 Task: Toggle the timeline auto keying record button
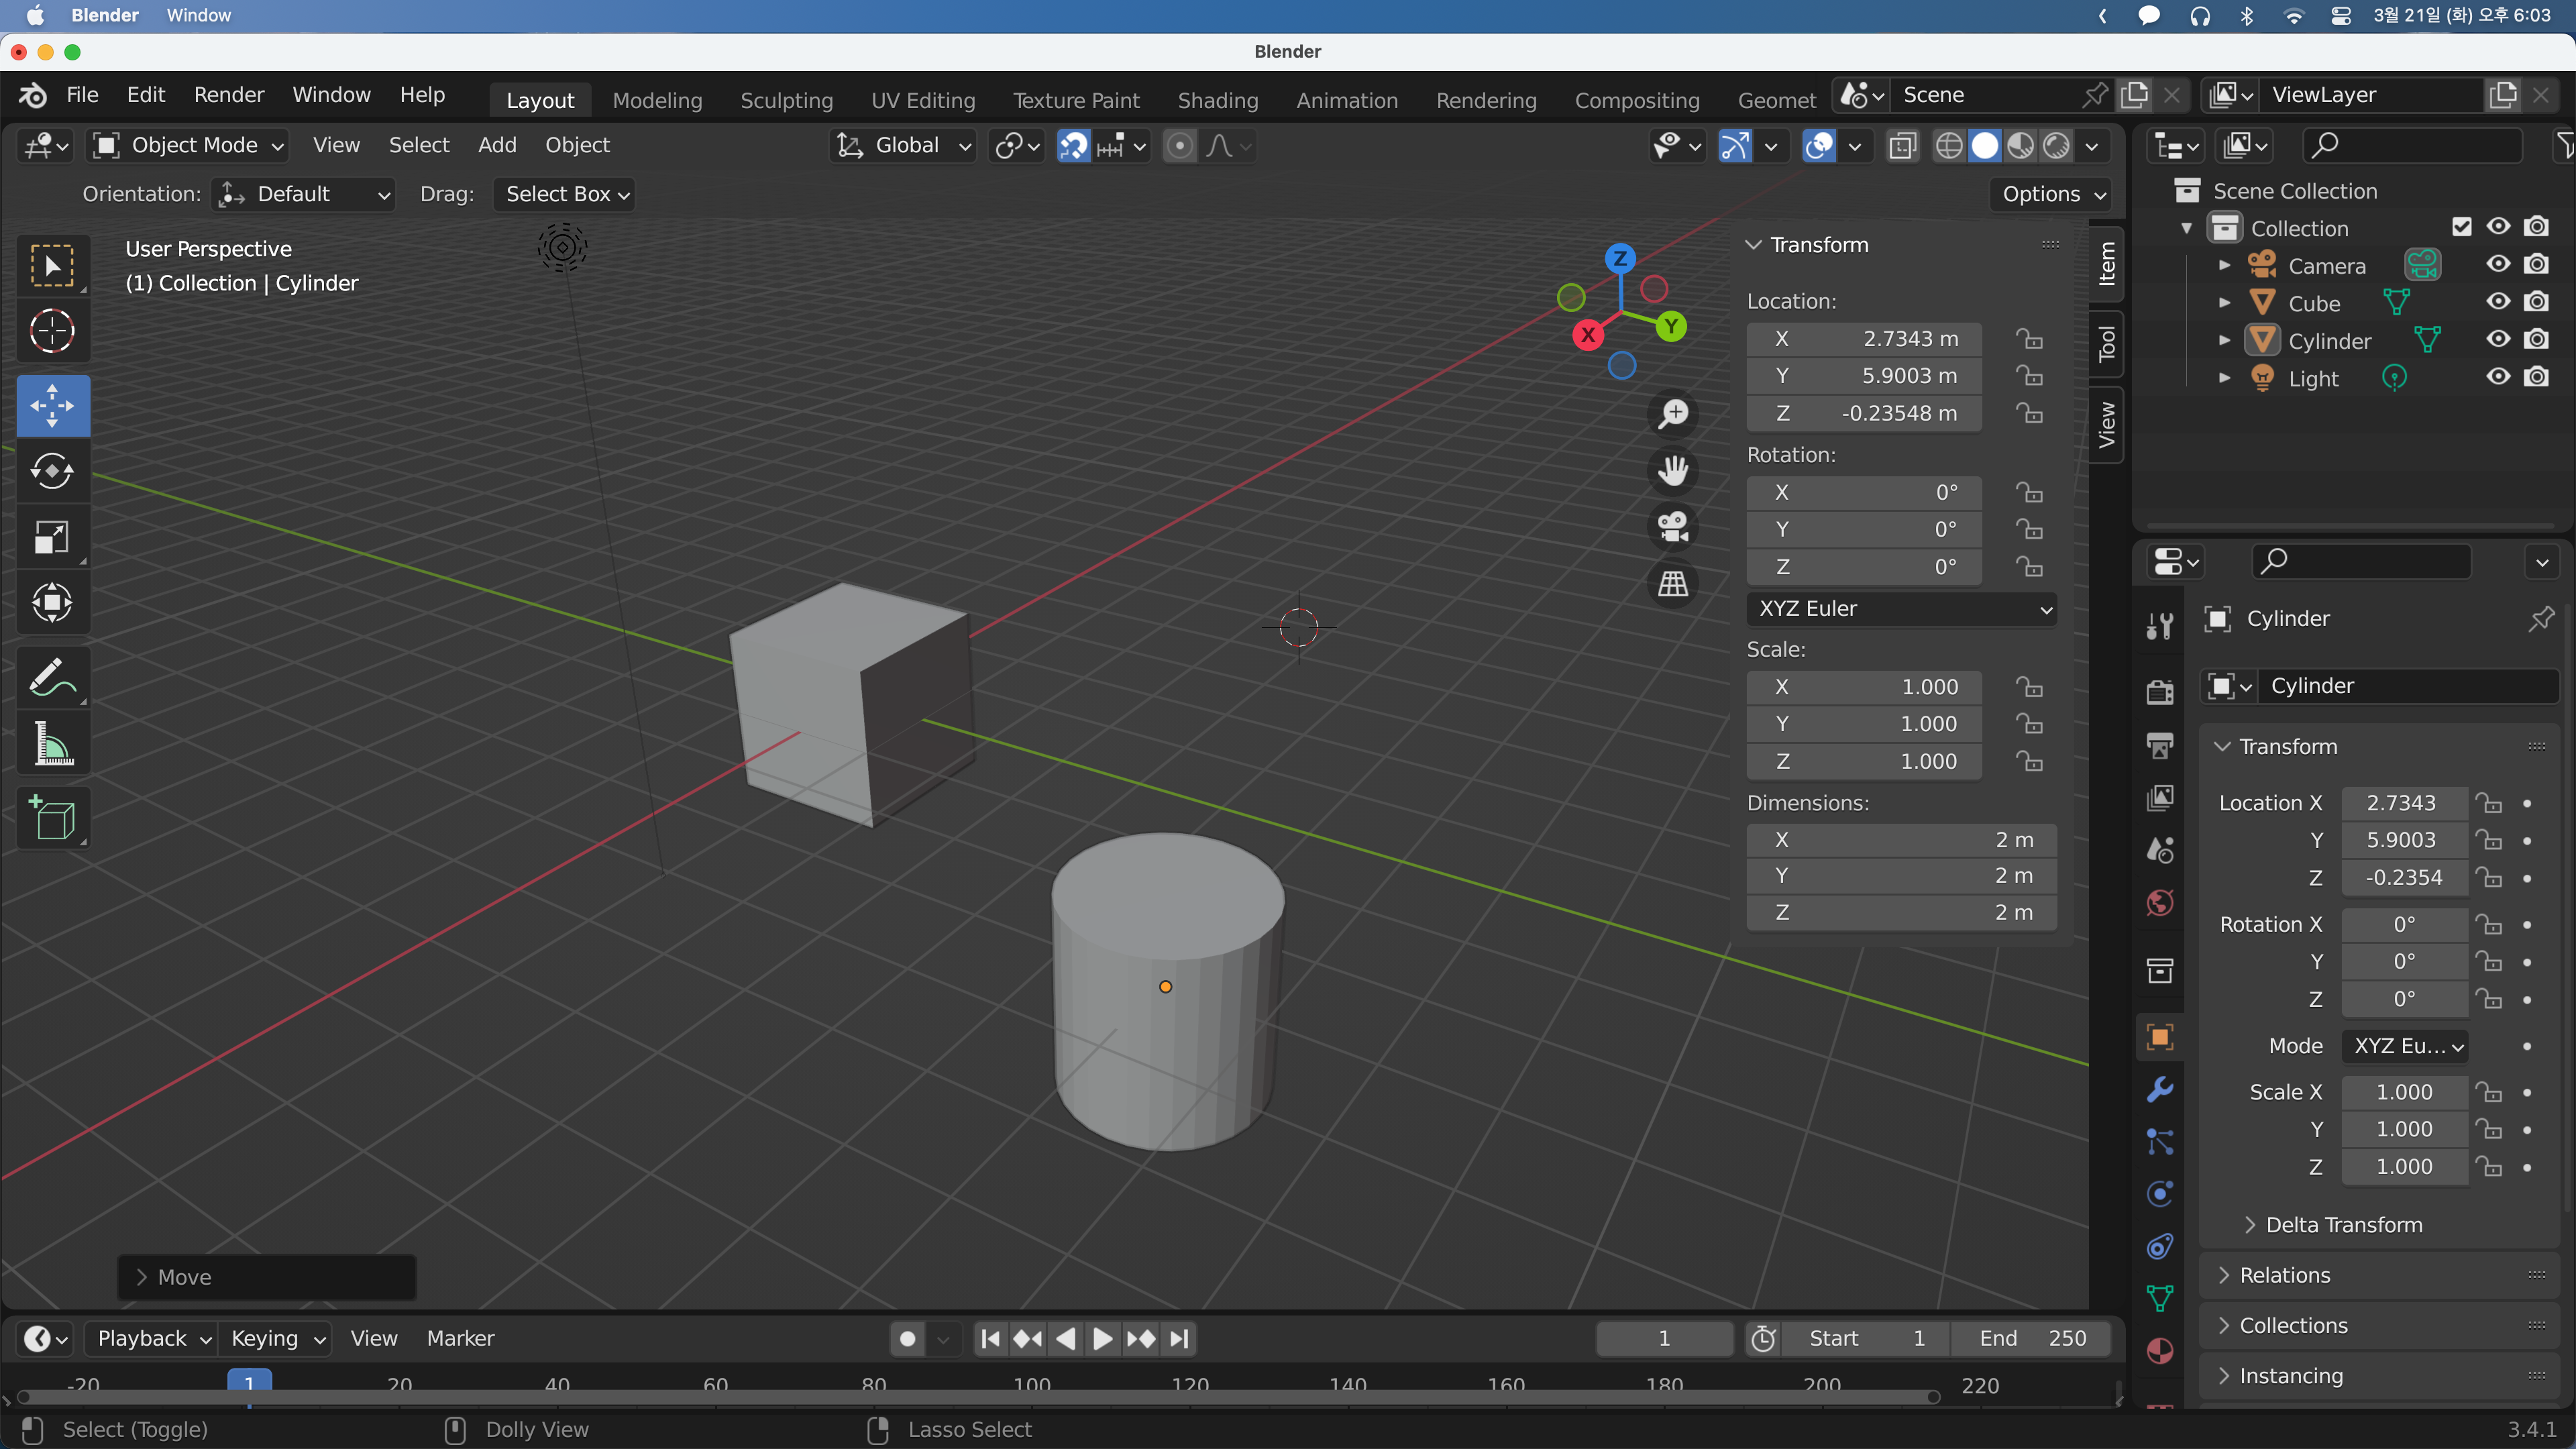[907, 1339]
